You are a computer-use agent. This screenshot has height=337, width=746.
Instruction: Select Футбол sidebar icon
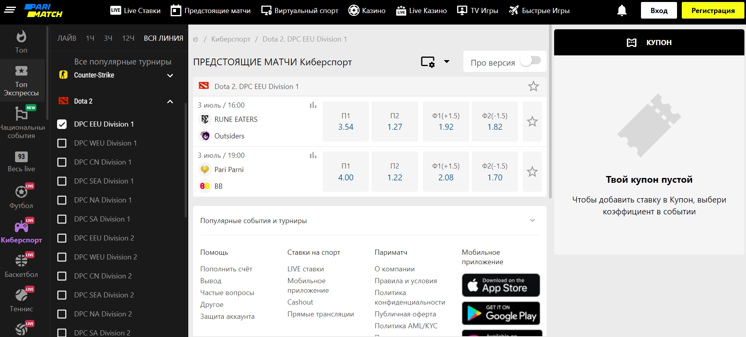tap(21, 192)
